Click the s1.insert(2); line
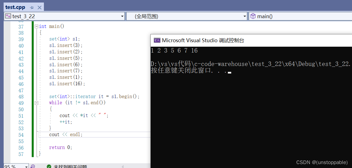This screenshot has height=168, width=352. (66, 52)
